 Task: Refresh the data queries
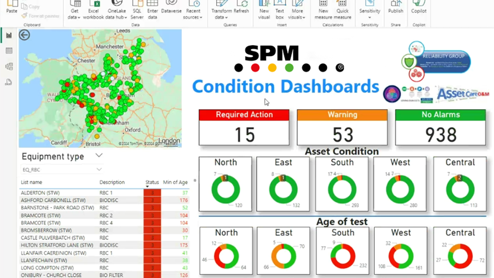(x=241, y=9)
